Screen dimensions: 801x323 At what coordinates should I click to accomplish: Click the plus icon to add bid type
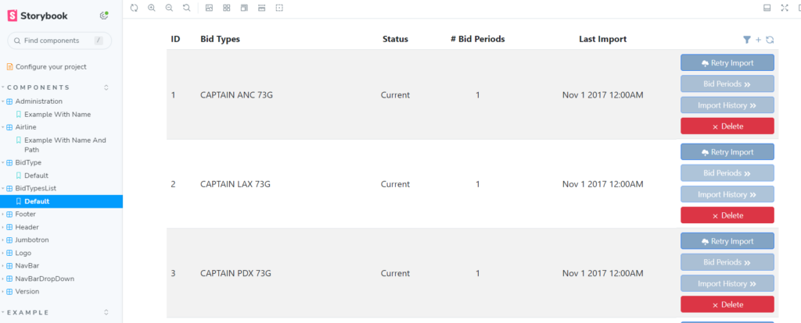[758, 40]
